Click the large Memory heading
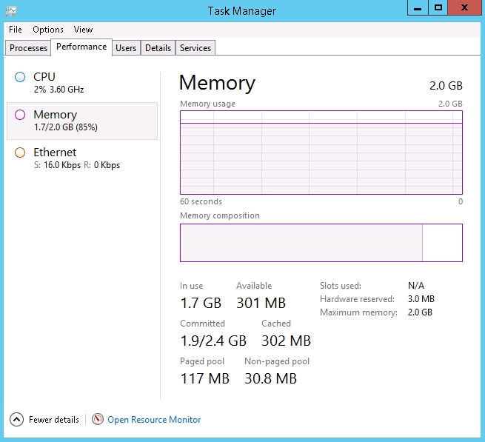The width and height of the screenshot is (485, 442). (x=217, y=83)
